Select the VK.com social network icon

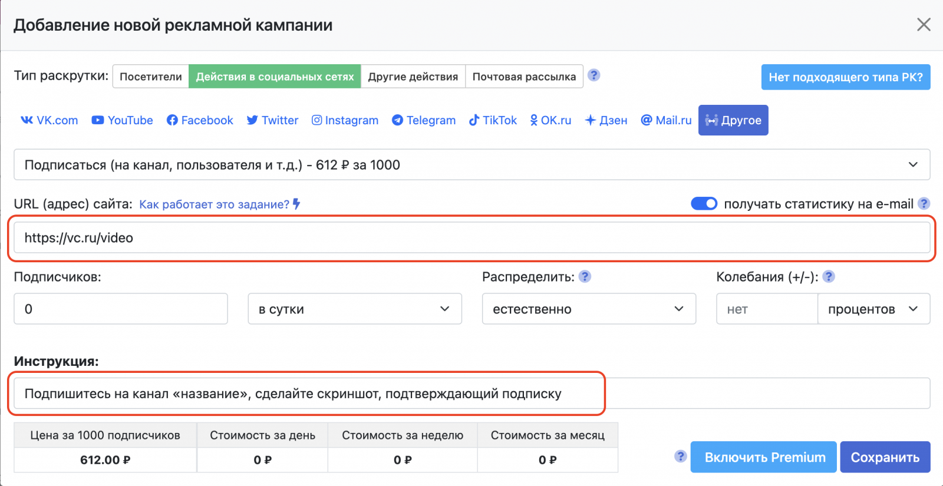27,120
